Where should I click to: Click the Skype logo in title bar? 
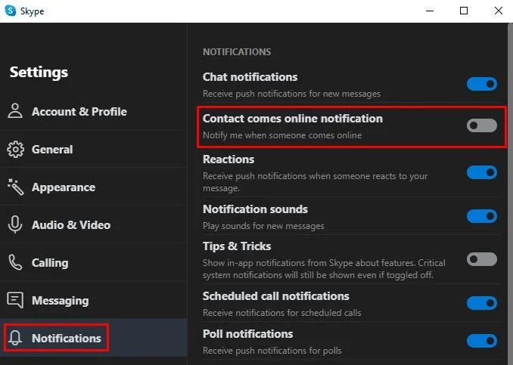point(11,11)
